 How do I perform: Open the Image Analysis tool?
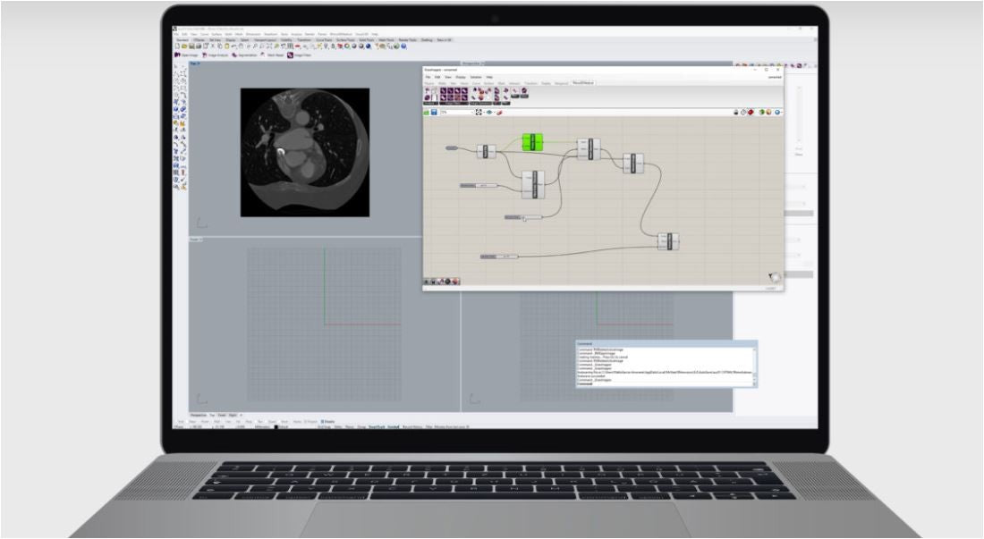point(216,55)
